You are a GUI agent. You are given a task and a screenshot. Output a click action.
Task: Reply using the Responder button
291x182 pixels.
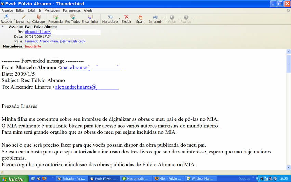coord(56,19)
